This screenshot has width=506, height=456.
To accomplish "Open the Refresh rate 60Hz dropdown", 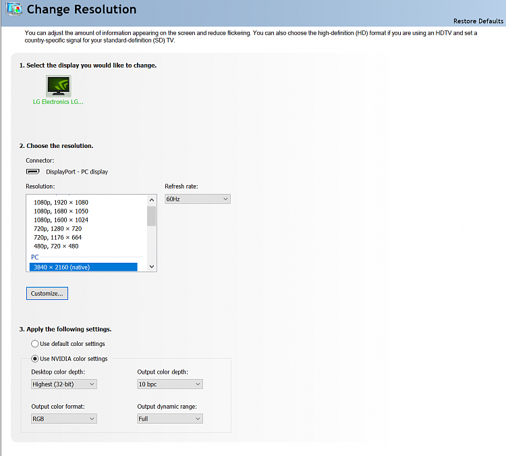I will pos(198,199).
